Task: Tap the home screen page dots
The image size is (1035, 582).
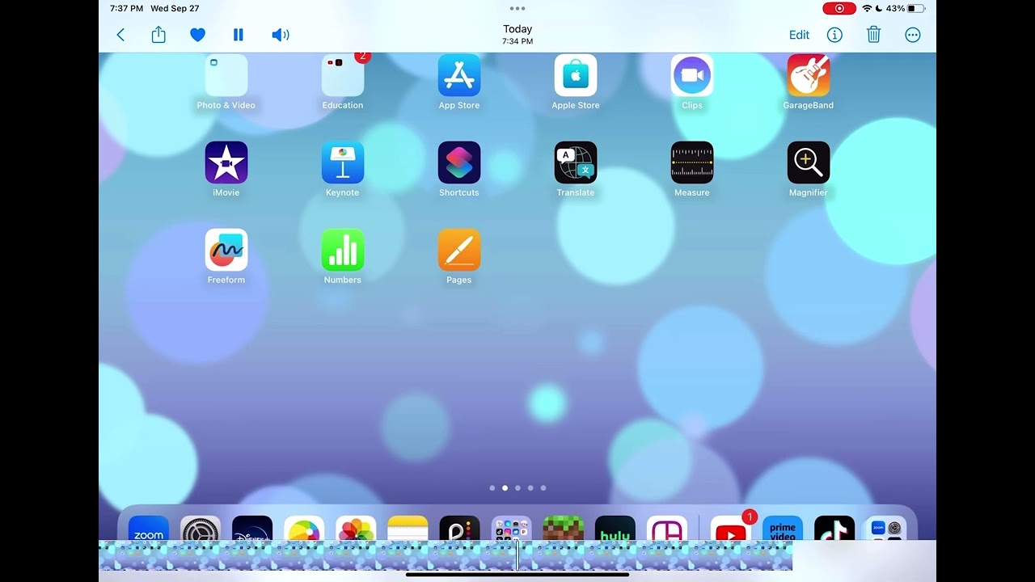Action: pyautogui.click(x=517, y=488)
